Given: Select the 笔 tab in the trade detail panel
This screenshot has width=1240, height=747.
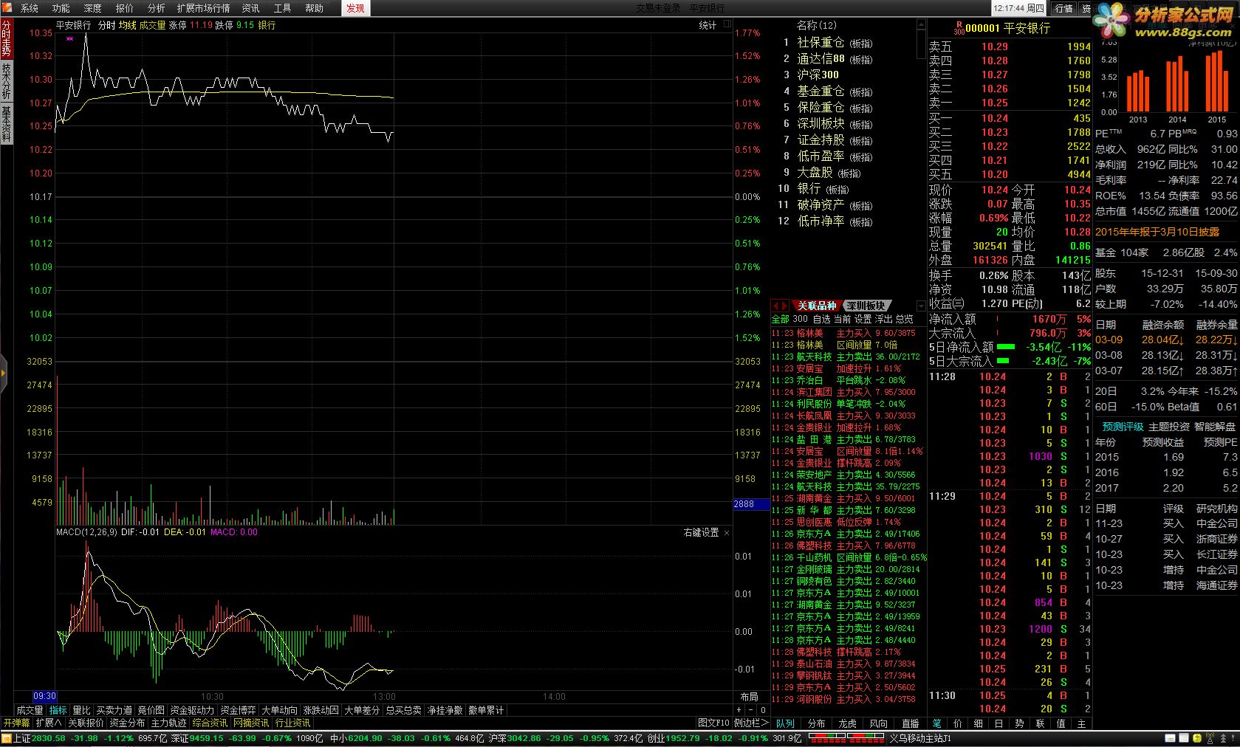Looking at the screenshot, I should point(937,724).
